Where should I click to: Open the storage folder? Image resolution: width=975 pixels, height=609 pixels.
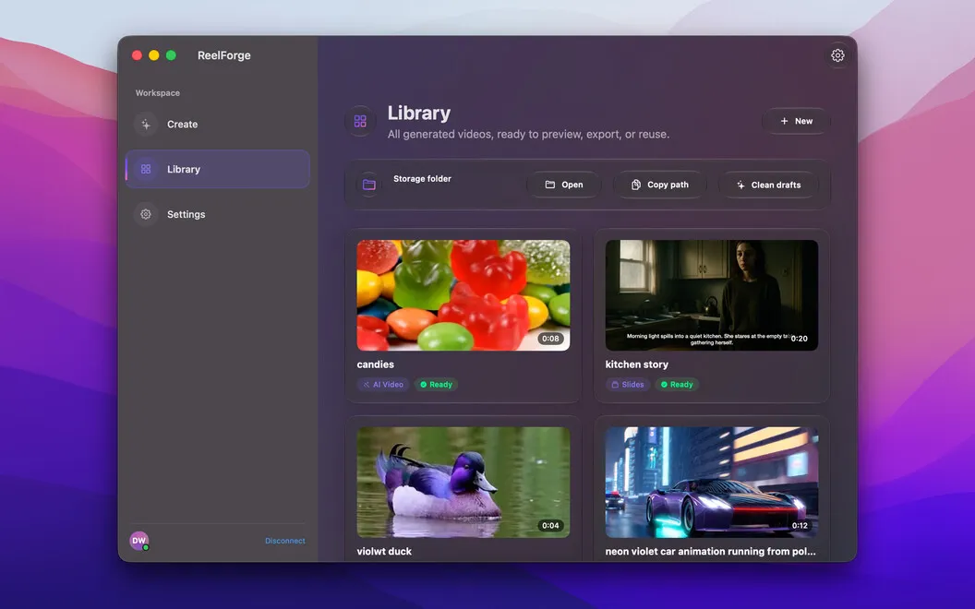click(x=564, y=185)
